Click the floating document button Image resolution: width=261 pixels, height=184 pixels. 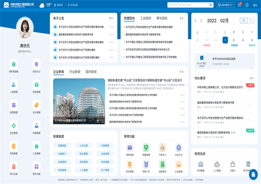click(253, 174)
